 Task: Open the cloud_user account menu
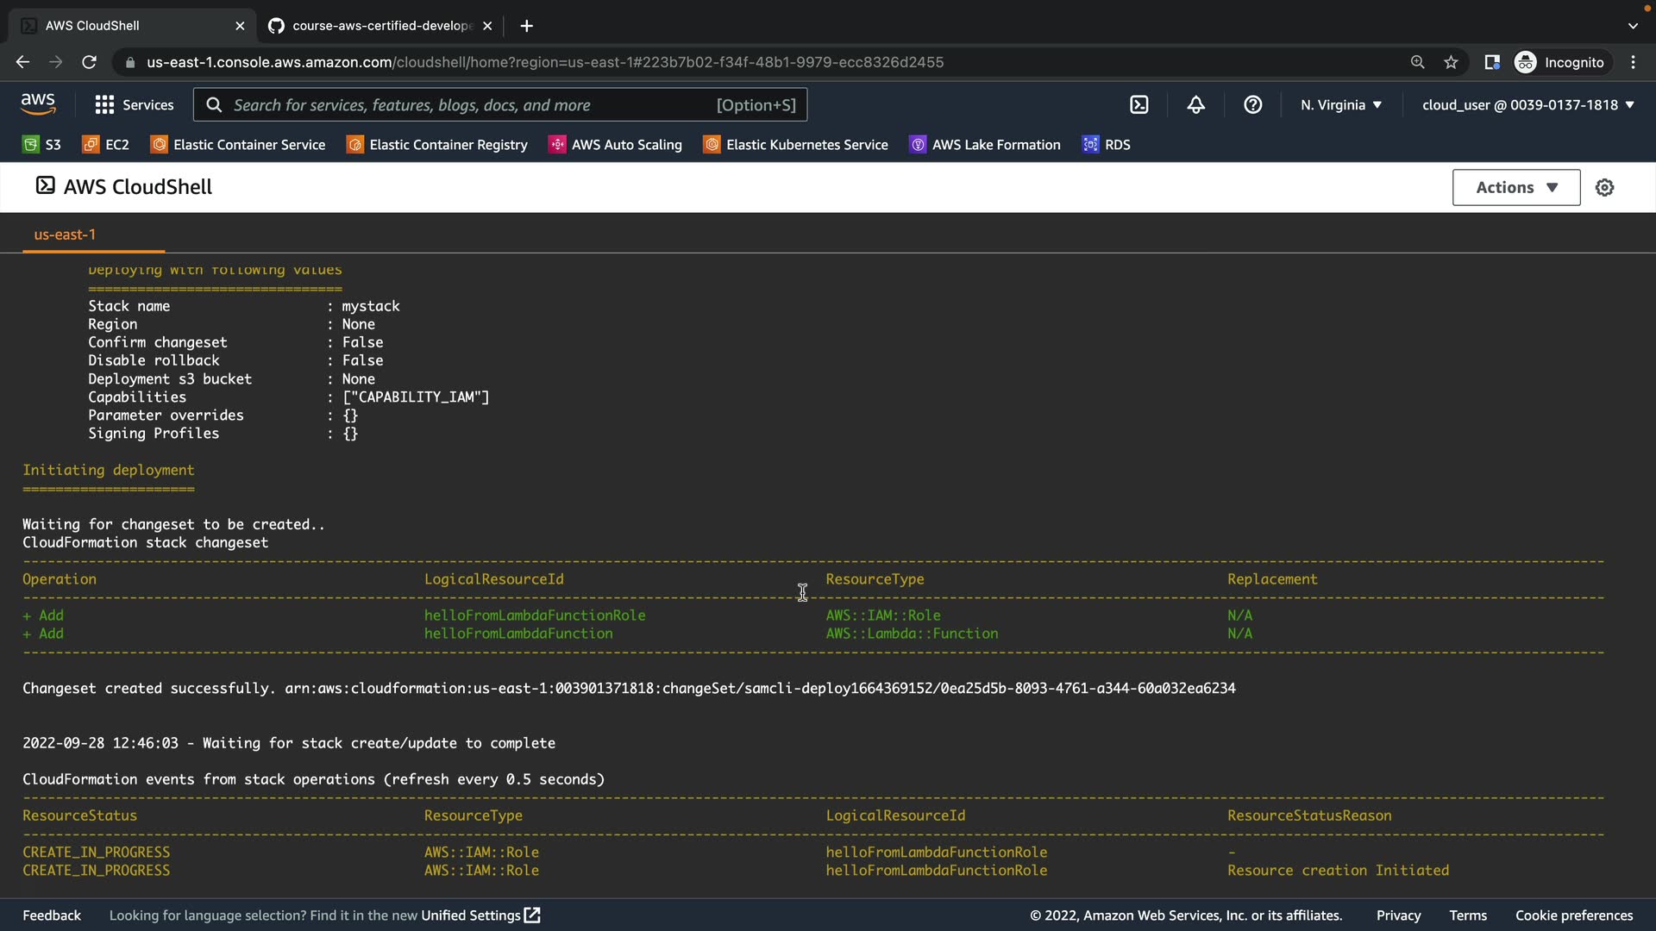[x=1527, y=105]
